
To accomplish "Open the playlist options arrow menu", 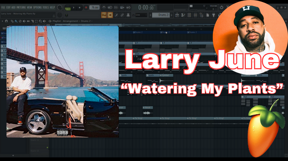I will tap(2, 21).
